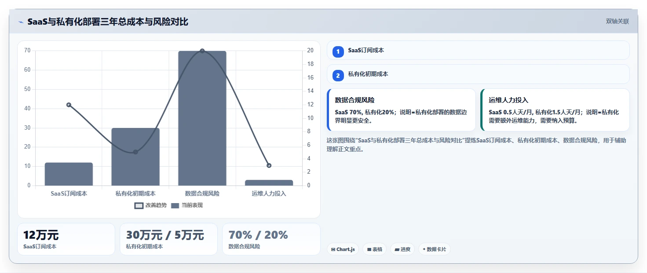Click the line point above SaaS订阅成本 bar

pos(69,105)
